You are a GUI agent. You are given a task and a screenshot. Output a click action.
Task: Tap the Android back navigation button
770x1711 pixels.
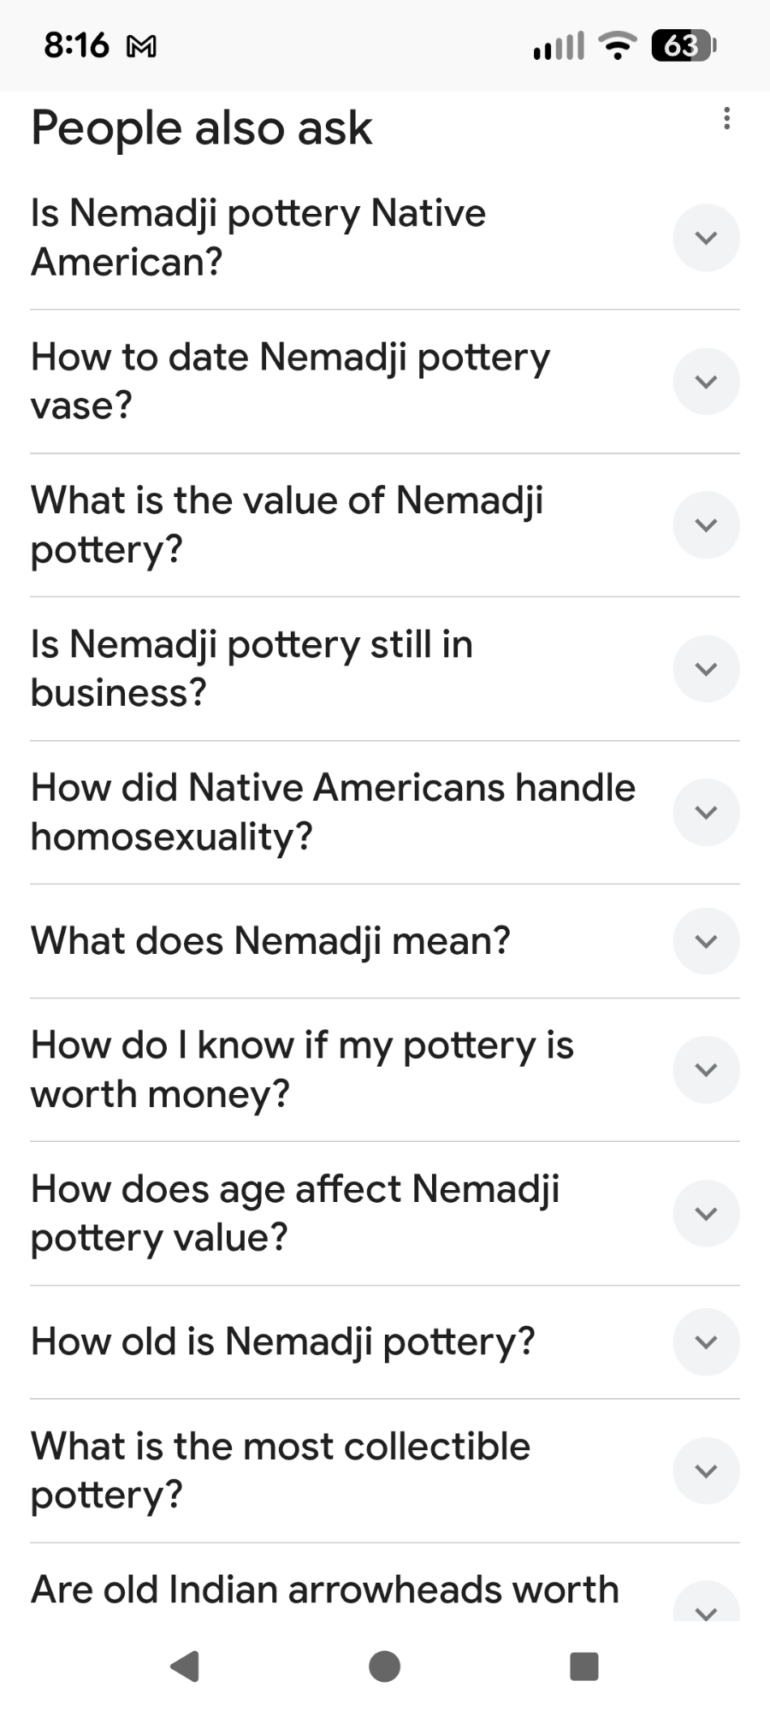pos(186,1666)
